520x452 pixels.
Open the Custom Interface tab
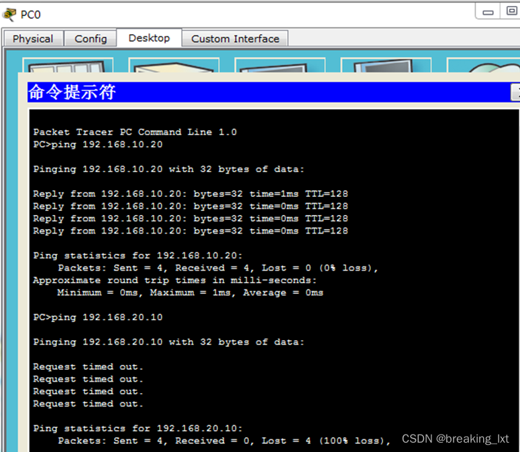[x=235, y=39]
